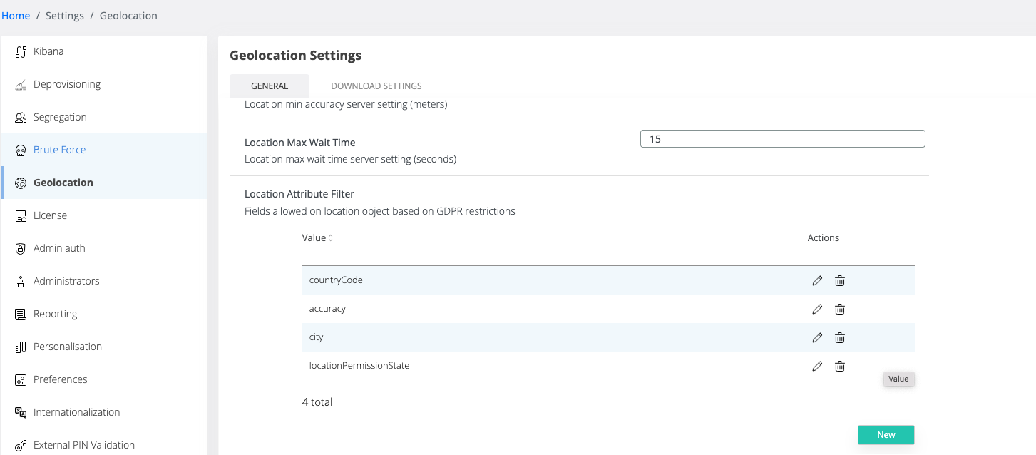Delete the countryCode value using trash icon
1036x455 pixels.
(x=840, y=280)
